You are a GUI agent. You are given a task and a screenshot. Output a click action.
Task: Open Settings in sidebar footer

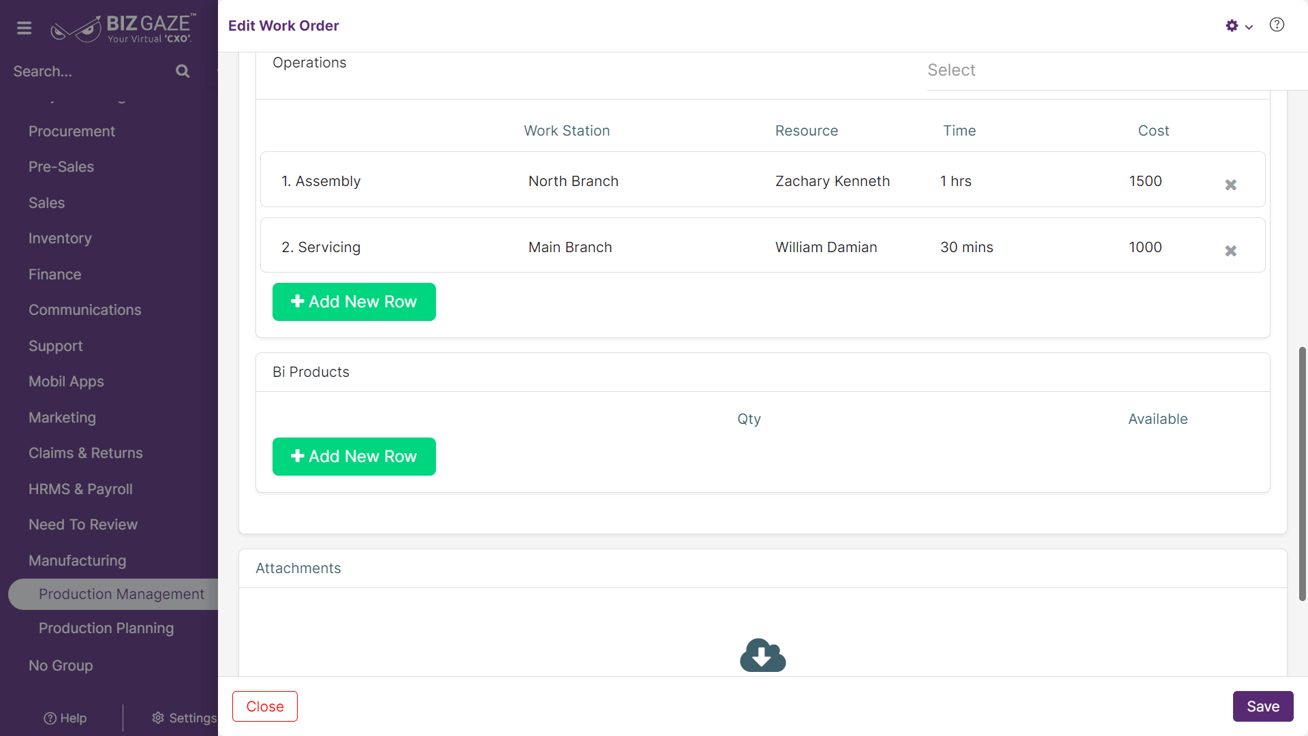(184, 718)
